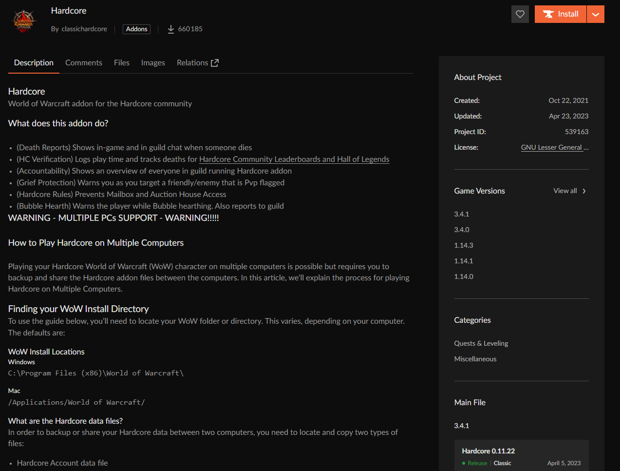Open Hardcore Community Leaderboards link

coord(294,159)
